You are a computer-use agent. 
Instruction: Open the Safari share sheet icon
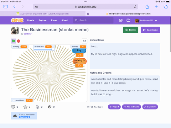click(x=147, y=6)
